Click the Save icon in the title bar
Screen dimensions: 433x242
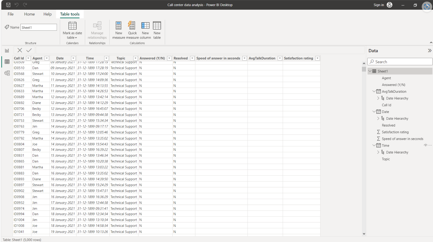pos(8,5)
